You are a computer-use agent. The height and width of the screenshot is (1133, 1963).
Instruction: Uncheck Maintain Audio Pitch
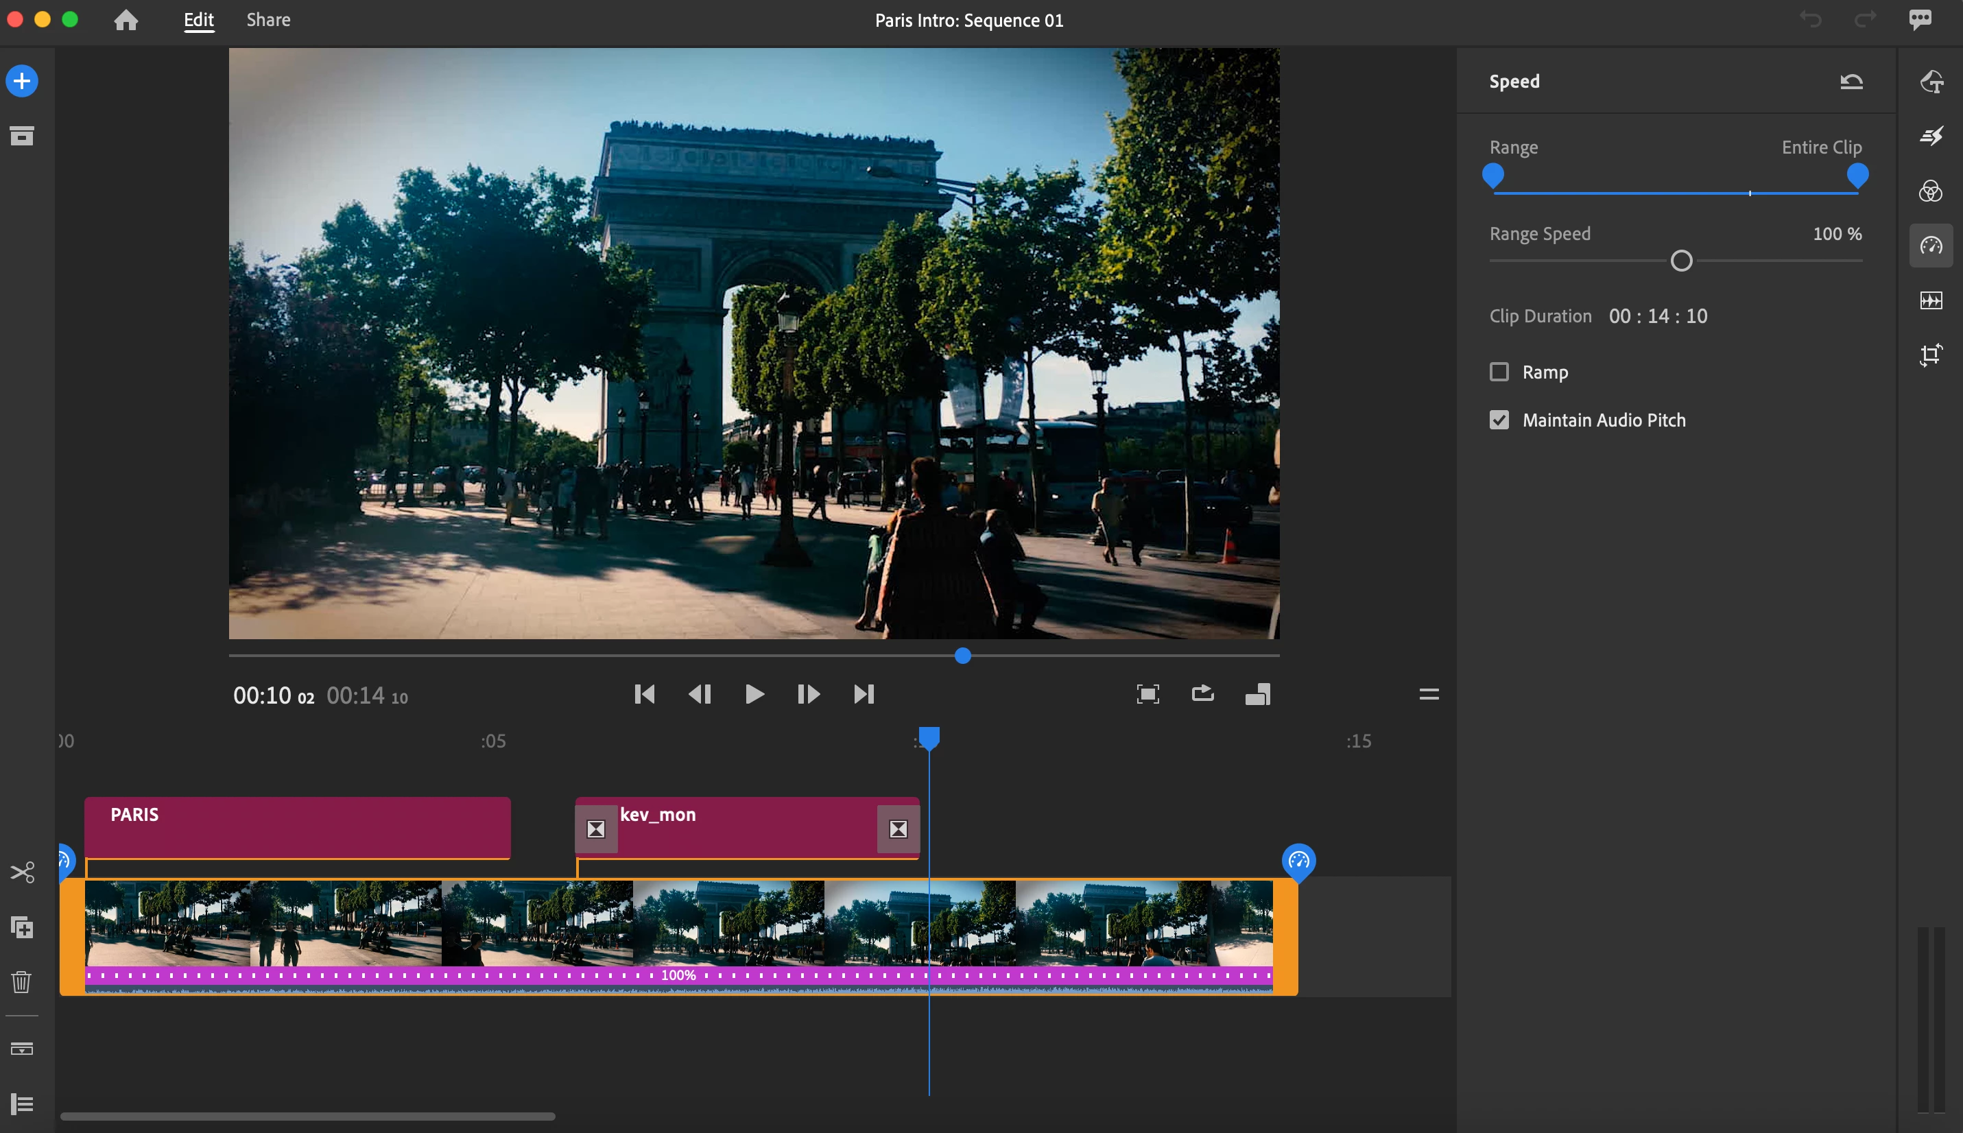click(x=1499, y=420)
